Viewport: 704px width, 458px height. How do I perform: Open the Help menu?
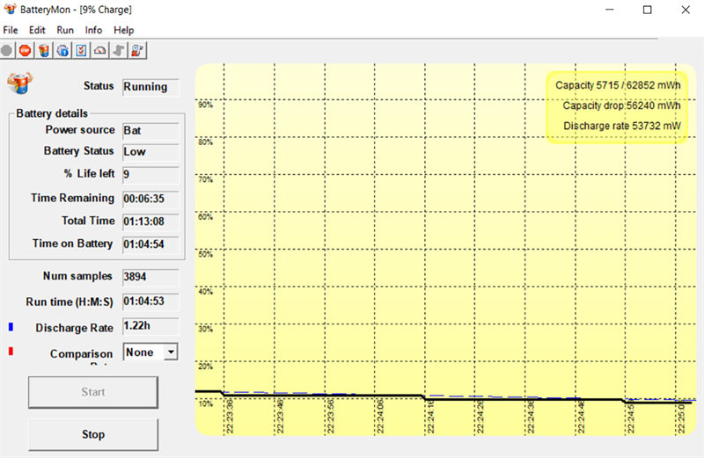coord(123,30)
